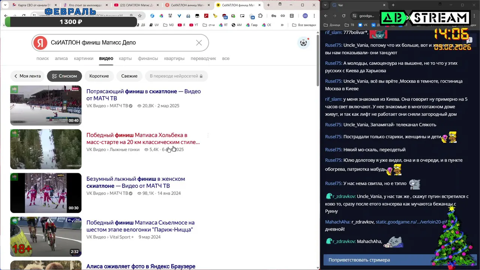Go back in the chat window

[x=325, y=16]
